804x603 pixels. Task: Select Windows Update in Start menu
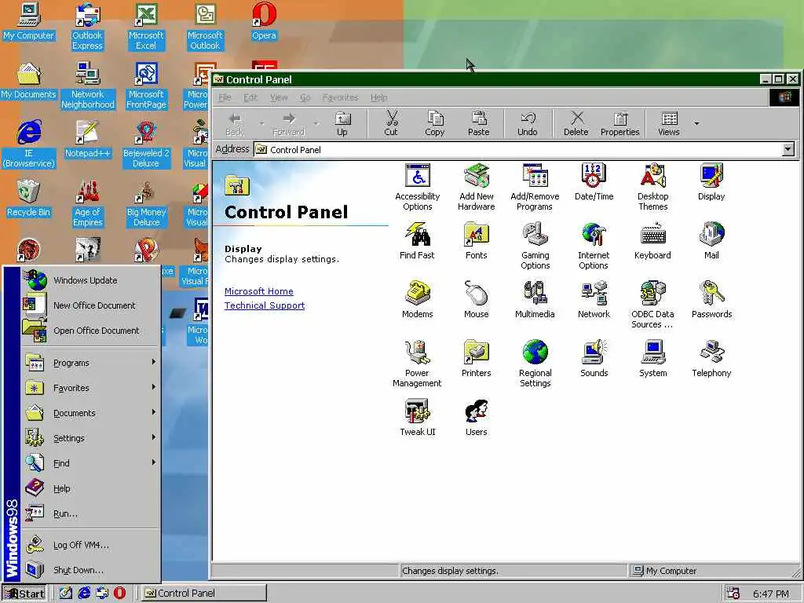[x=90, y=280]
